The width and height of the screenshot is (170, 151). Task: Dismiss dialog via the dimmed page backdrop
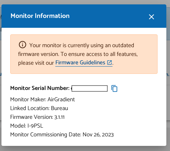(x=85, y=149)
